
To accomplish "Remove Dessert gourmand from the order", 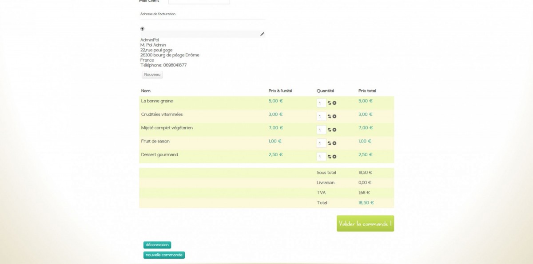I will (334, 157).
